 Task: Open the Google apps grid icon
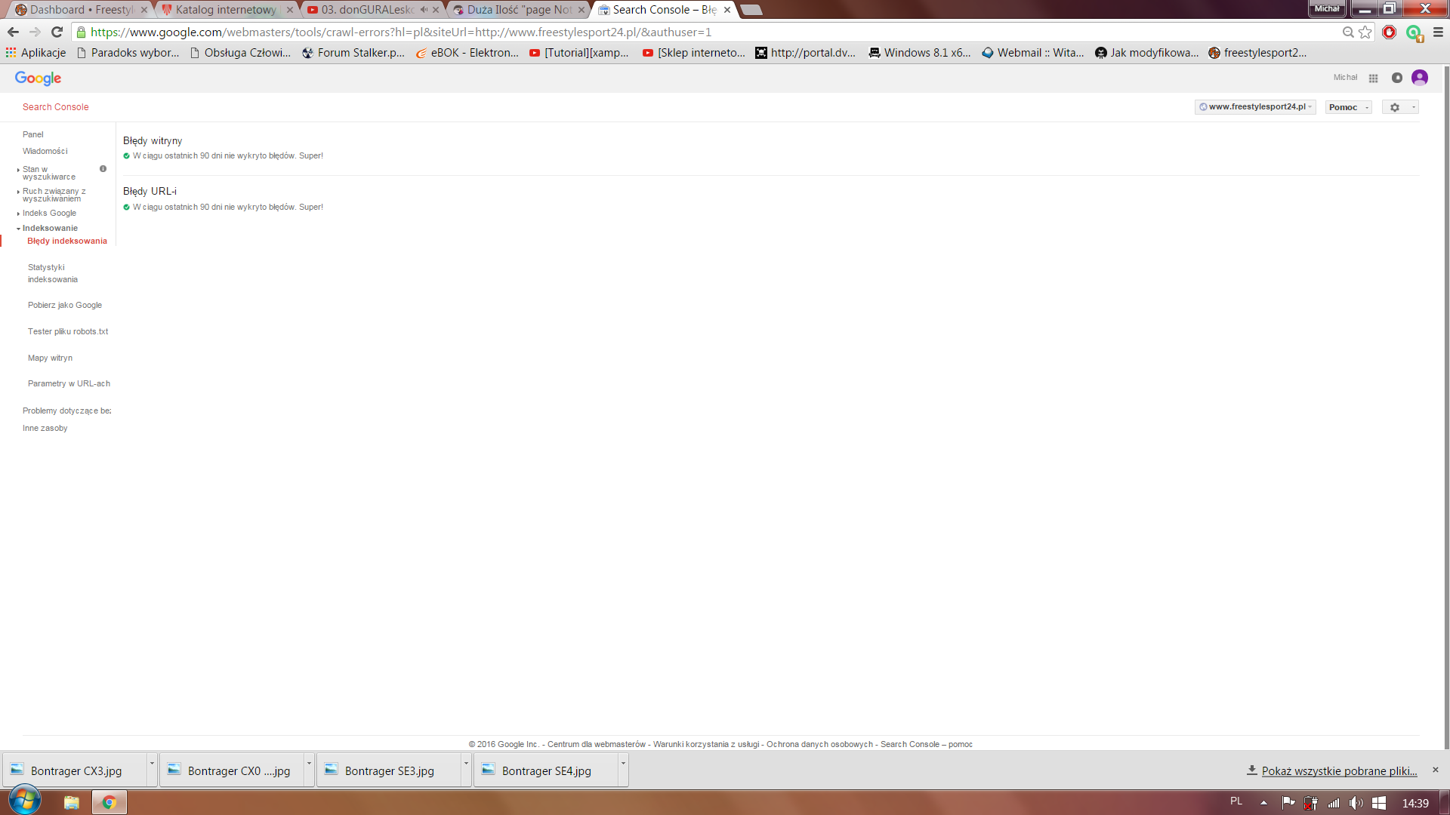[1373, 78]
